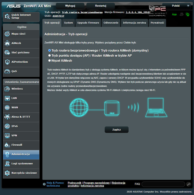Open Firewall menu label

(17, 145)
